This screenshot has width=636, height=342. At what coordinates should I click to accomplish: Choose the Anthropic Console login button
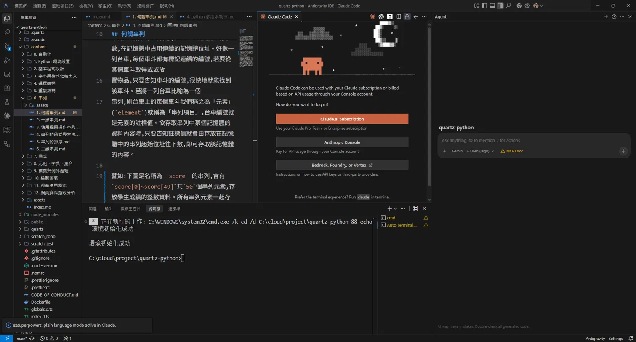click(x=342, y=142)
